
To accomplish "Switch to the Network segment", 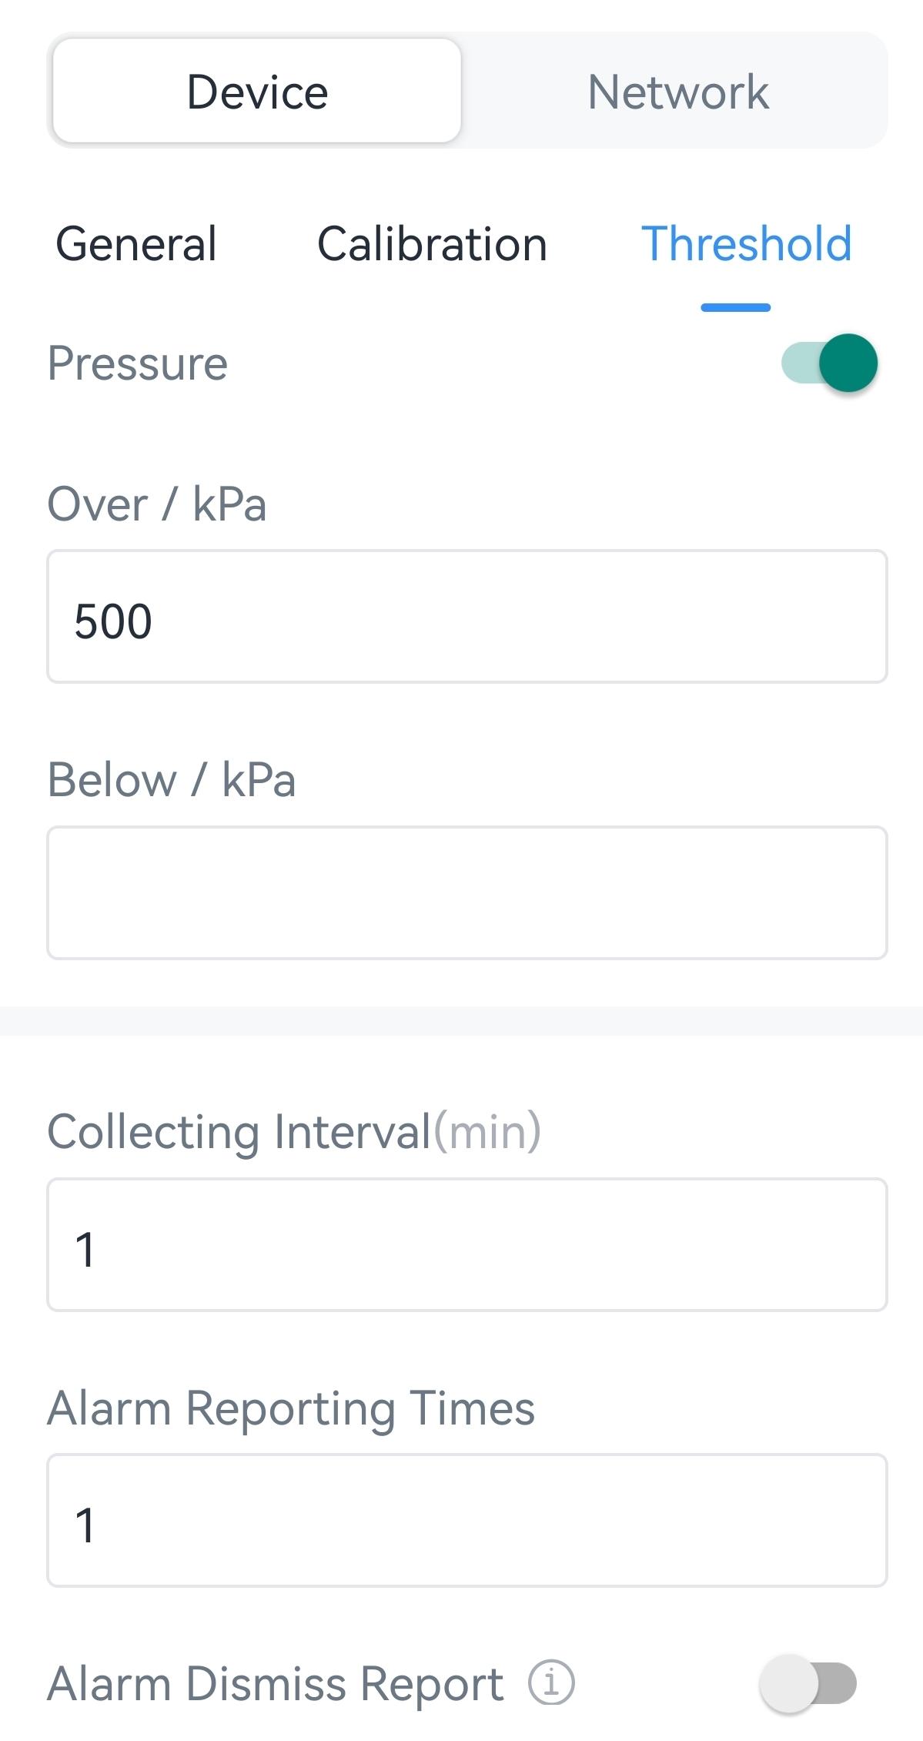I will coord(677,92).
